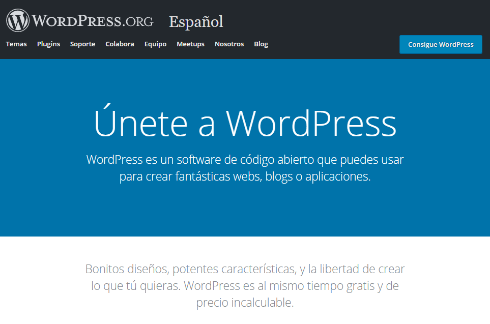Viewport: 490px width, 324px height.
Task: Click the hero line "WordPress es un software de código abierto"
Action: point(245,159)
